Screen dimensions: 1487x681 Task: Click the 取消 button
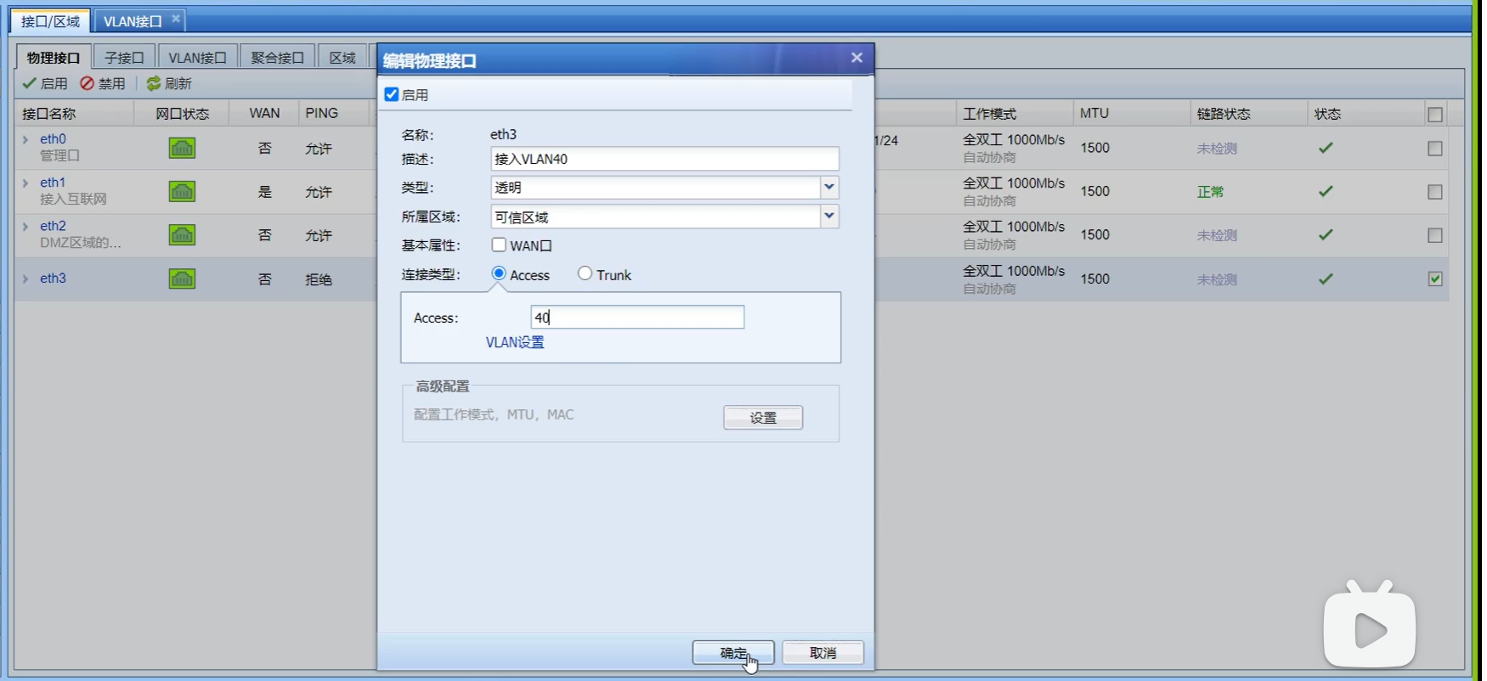pyautogui.click(x=823, y=652)
